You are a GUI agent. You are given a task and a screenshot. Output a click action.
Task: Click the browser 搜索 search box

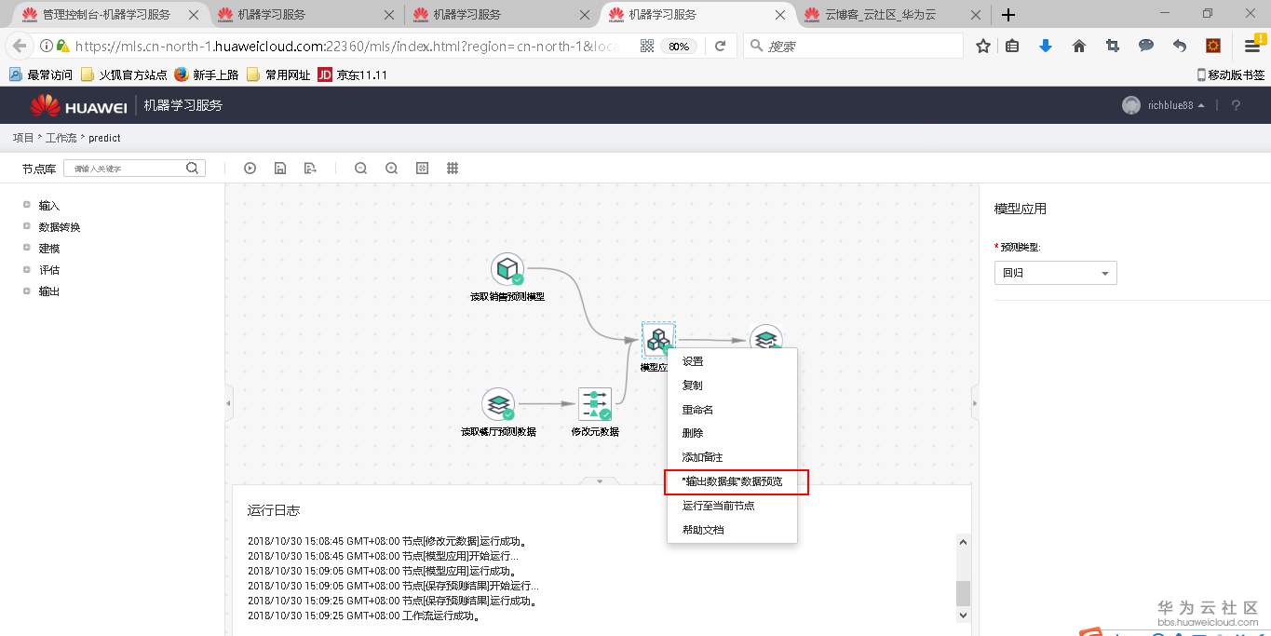point(853,46)
